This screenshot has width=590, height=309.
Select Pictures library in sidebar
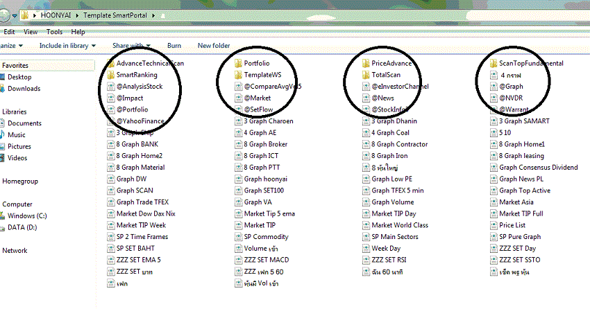(19, 146)
